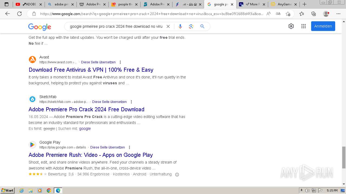Viewport: 346px width, 194px height.
Task: Click the Avast result favicon
Action: (32, 59)
